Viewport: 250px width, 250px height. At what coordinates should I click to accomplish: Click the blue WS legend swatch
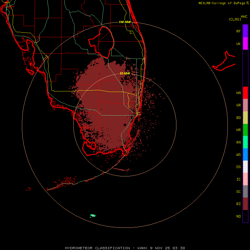click(245, 154)
